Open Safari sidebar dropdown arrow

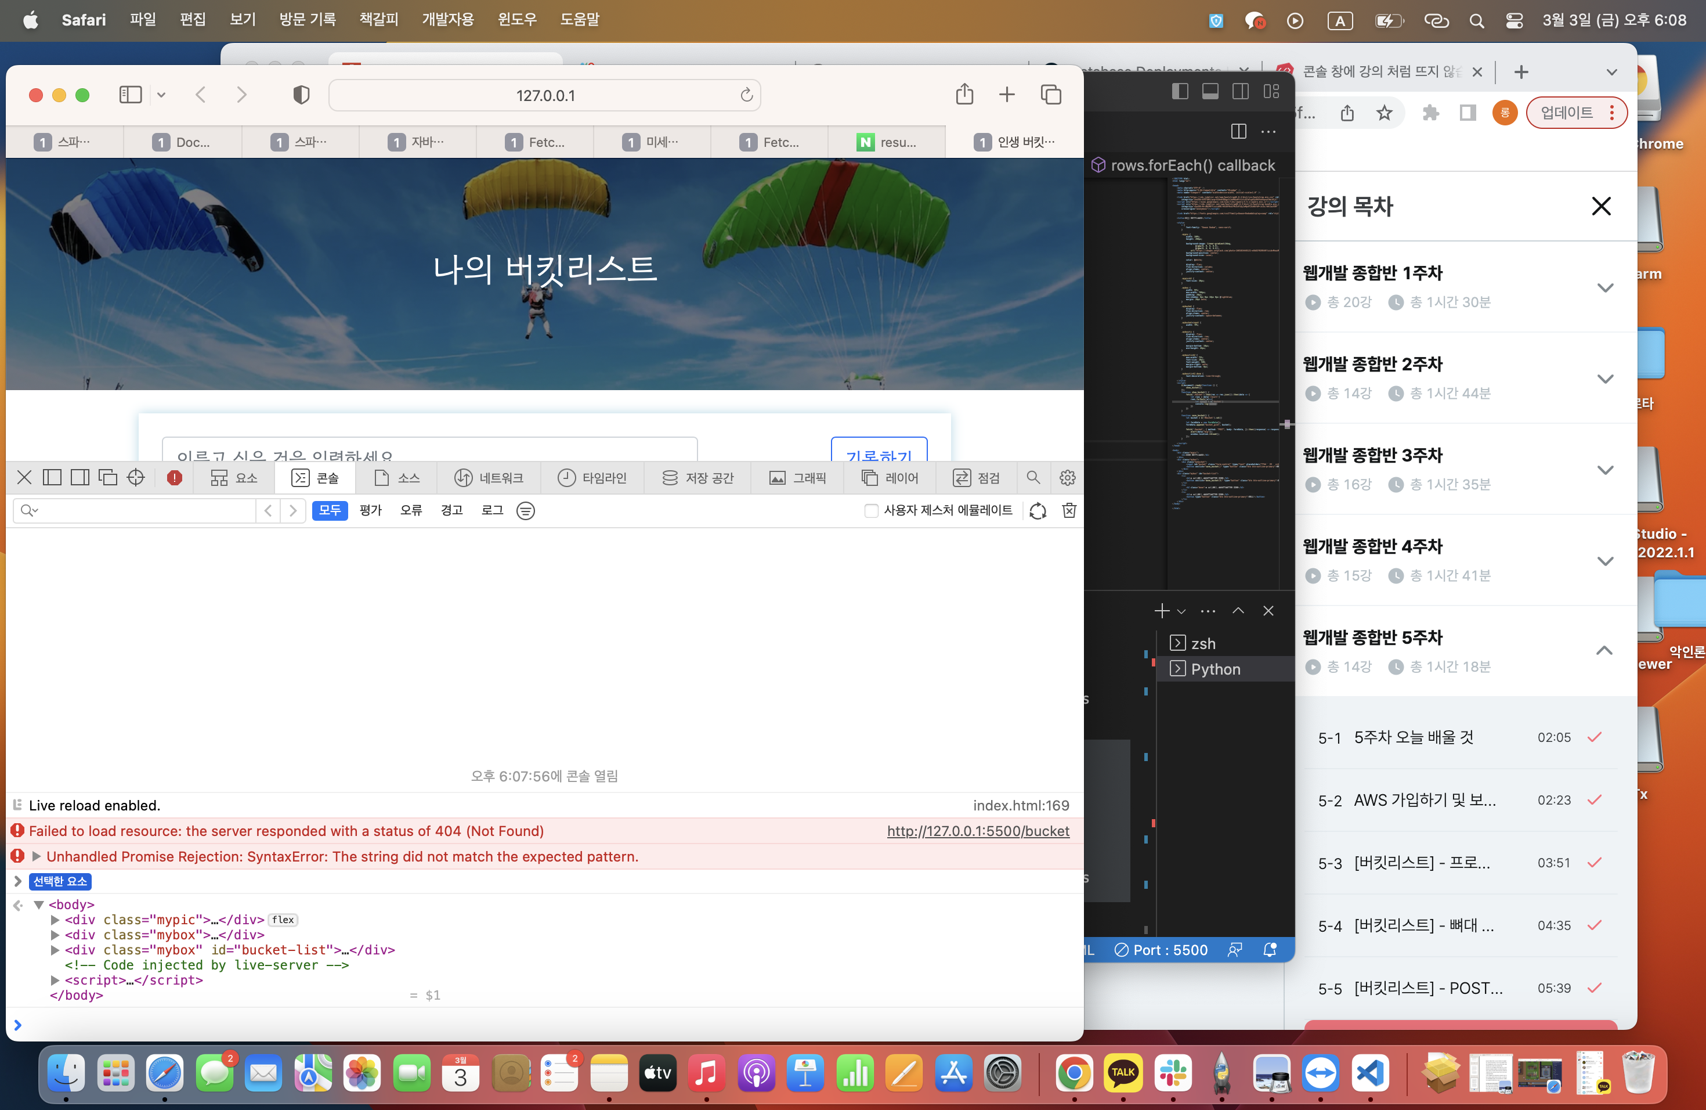[x=161, y=95]
